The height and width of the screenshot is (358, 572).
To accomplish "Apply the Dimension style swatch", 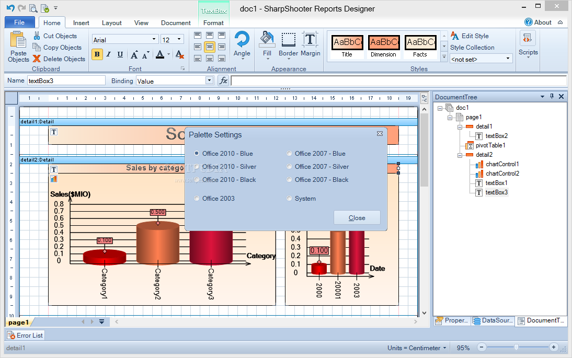I will (x=383, y=47).
